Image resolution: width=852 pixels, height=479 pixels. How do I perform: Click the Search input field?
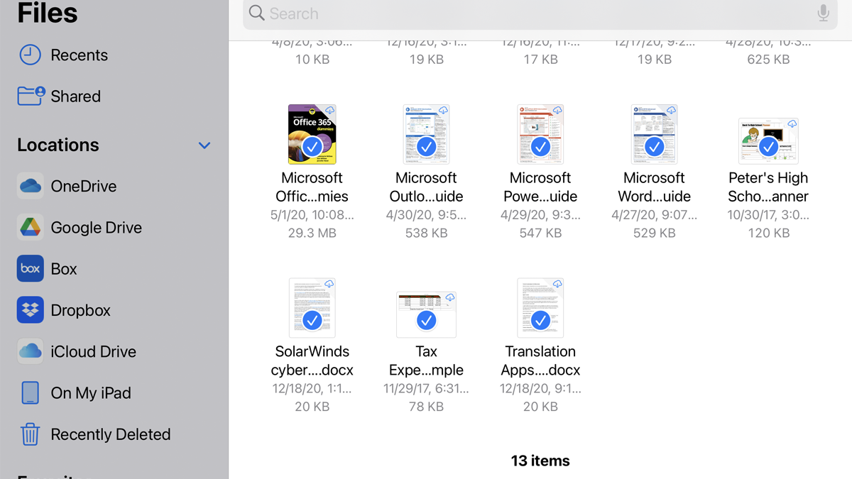click(532, 13)
